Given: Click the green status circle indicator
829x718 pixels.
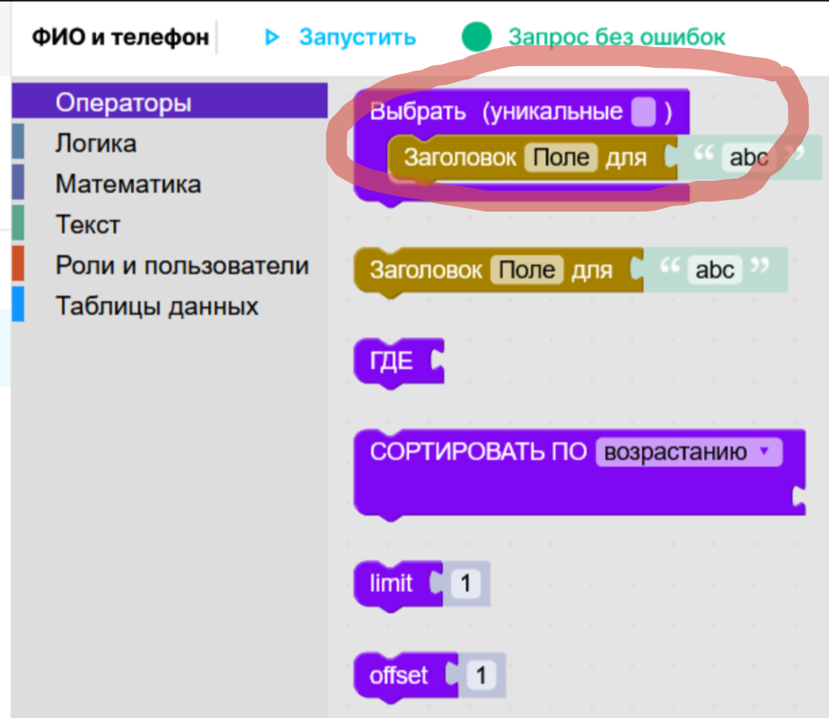Looking at the screenshot, I should click(x=476, y=37).
